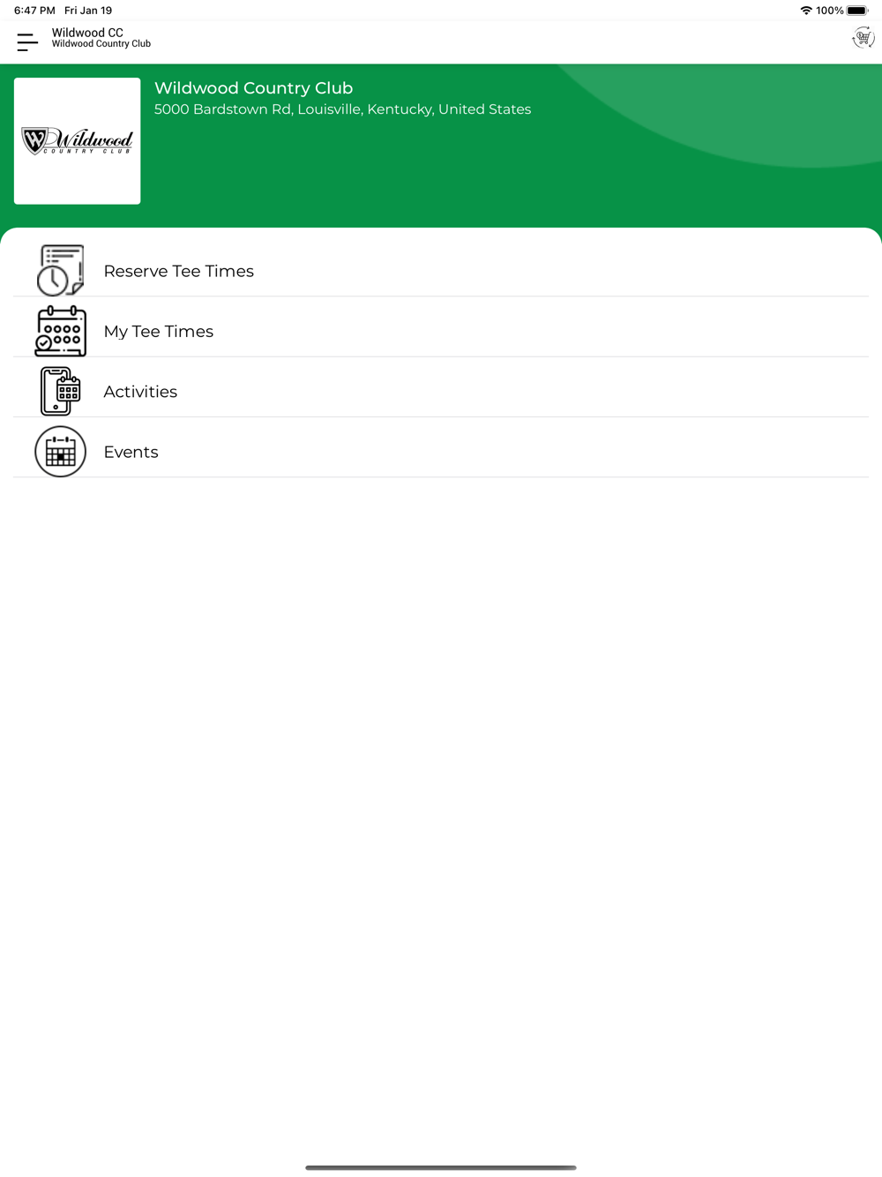
Task: Tap the 6:47 PM clock in status bar
Action: click(x=34, y=11)
